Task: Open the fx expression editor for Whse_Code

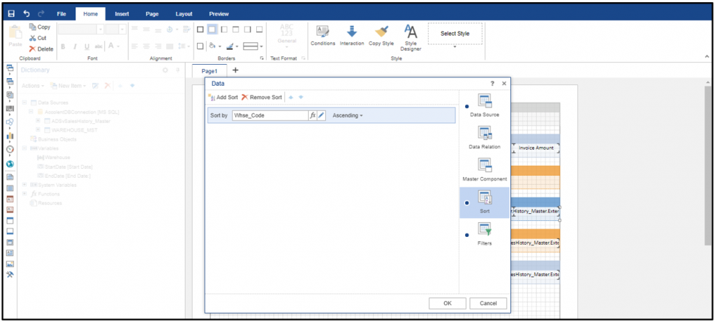Action: tap(313, 116)
